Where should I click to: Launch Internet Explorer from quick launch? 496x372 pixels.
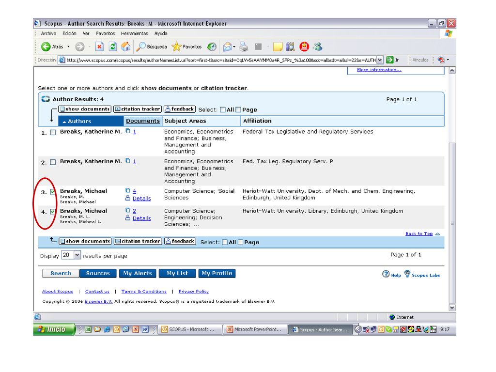(107, 329)
